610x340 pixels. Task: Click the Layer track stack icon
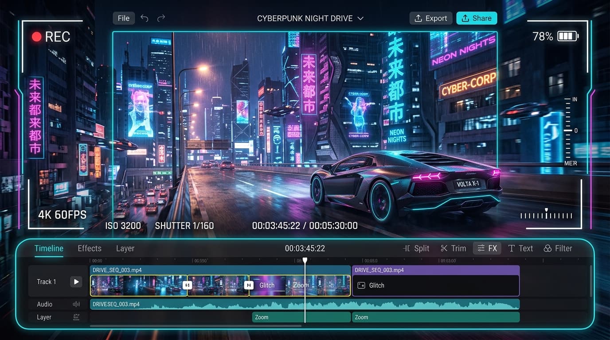[76, 317]
